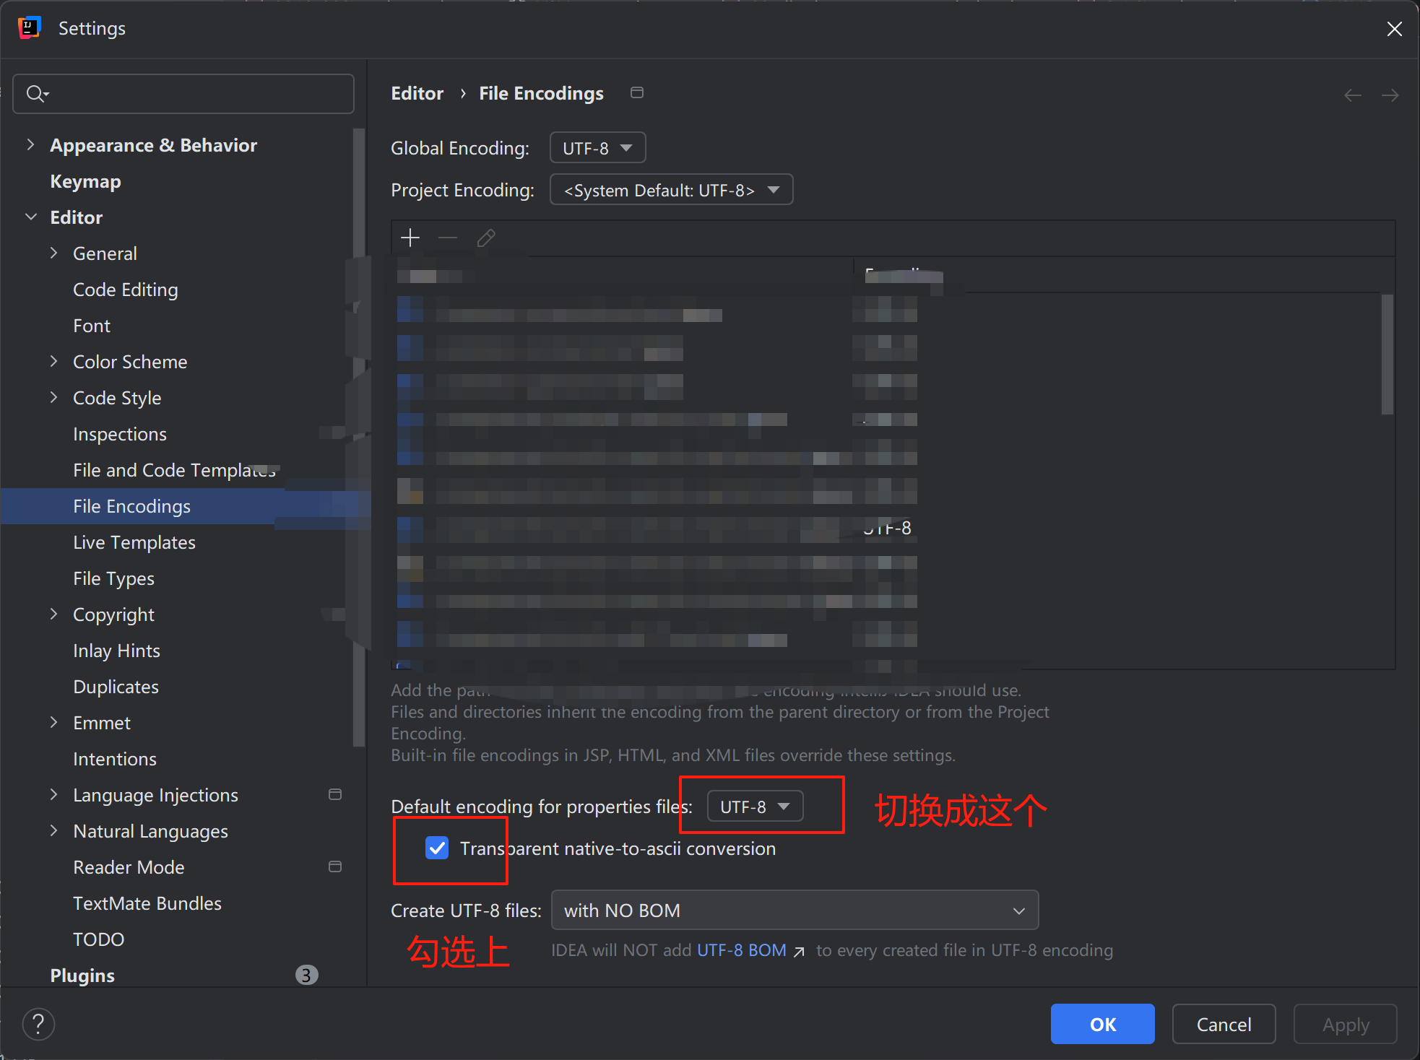1420x1060 pixels.
Task: Go back with the left arrow icon
Action: (x=1353, y=95)
